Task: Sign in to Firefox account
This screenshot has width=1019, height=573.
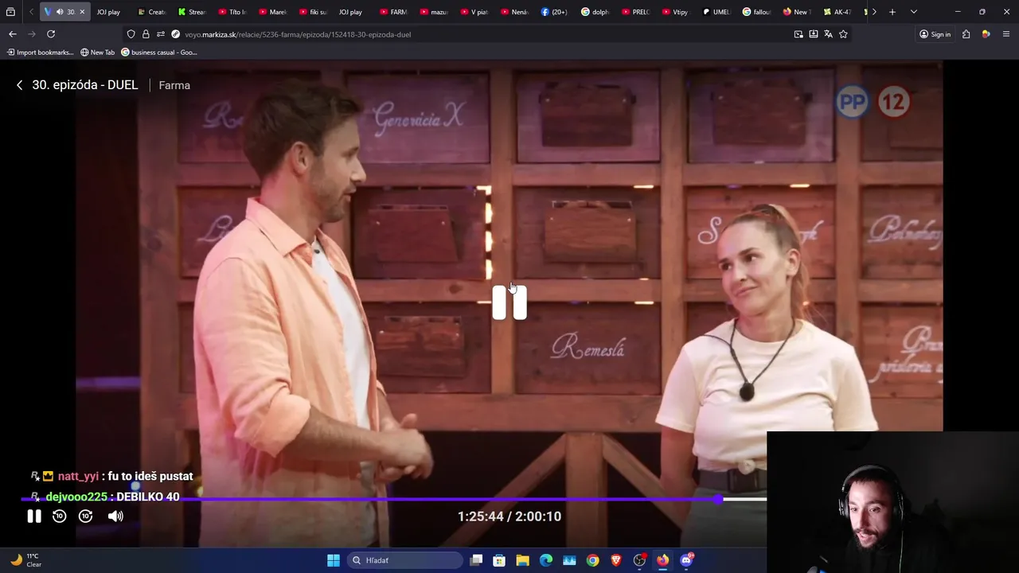Action: tap(935, 34)
